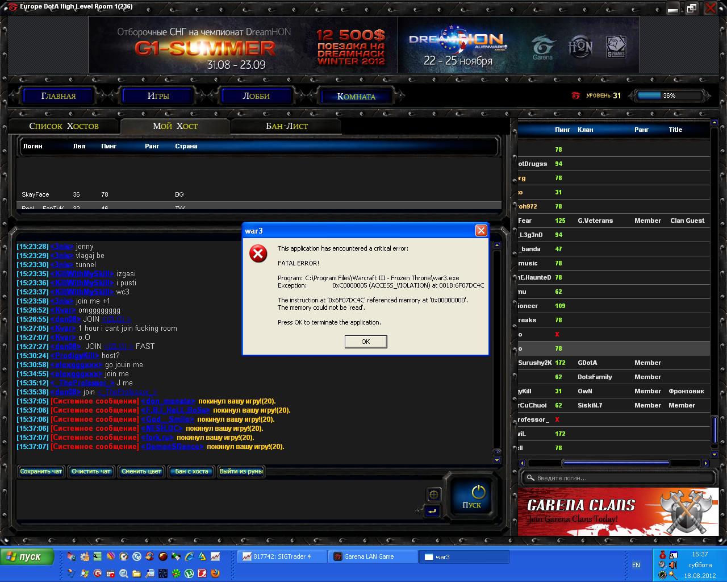727x582 pixels.
Task: Click the player list scroll-up arrow
Action: [x=715, y=123]
